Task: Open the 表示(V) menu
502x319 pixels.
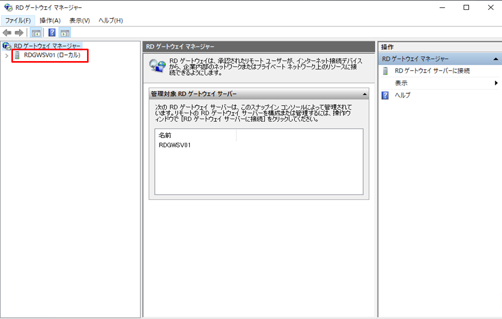Action: pyautogui.click(x=79, y=20)
